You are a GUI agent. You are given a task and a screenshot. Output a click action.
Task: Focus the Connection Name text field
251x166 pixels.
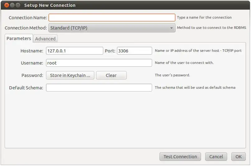112,17
